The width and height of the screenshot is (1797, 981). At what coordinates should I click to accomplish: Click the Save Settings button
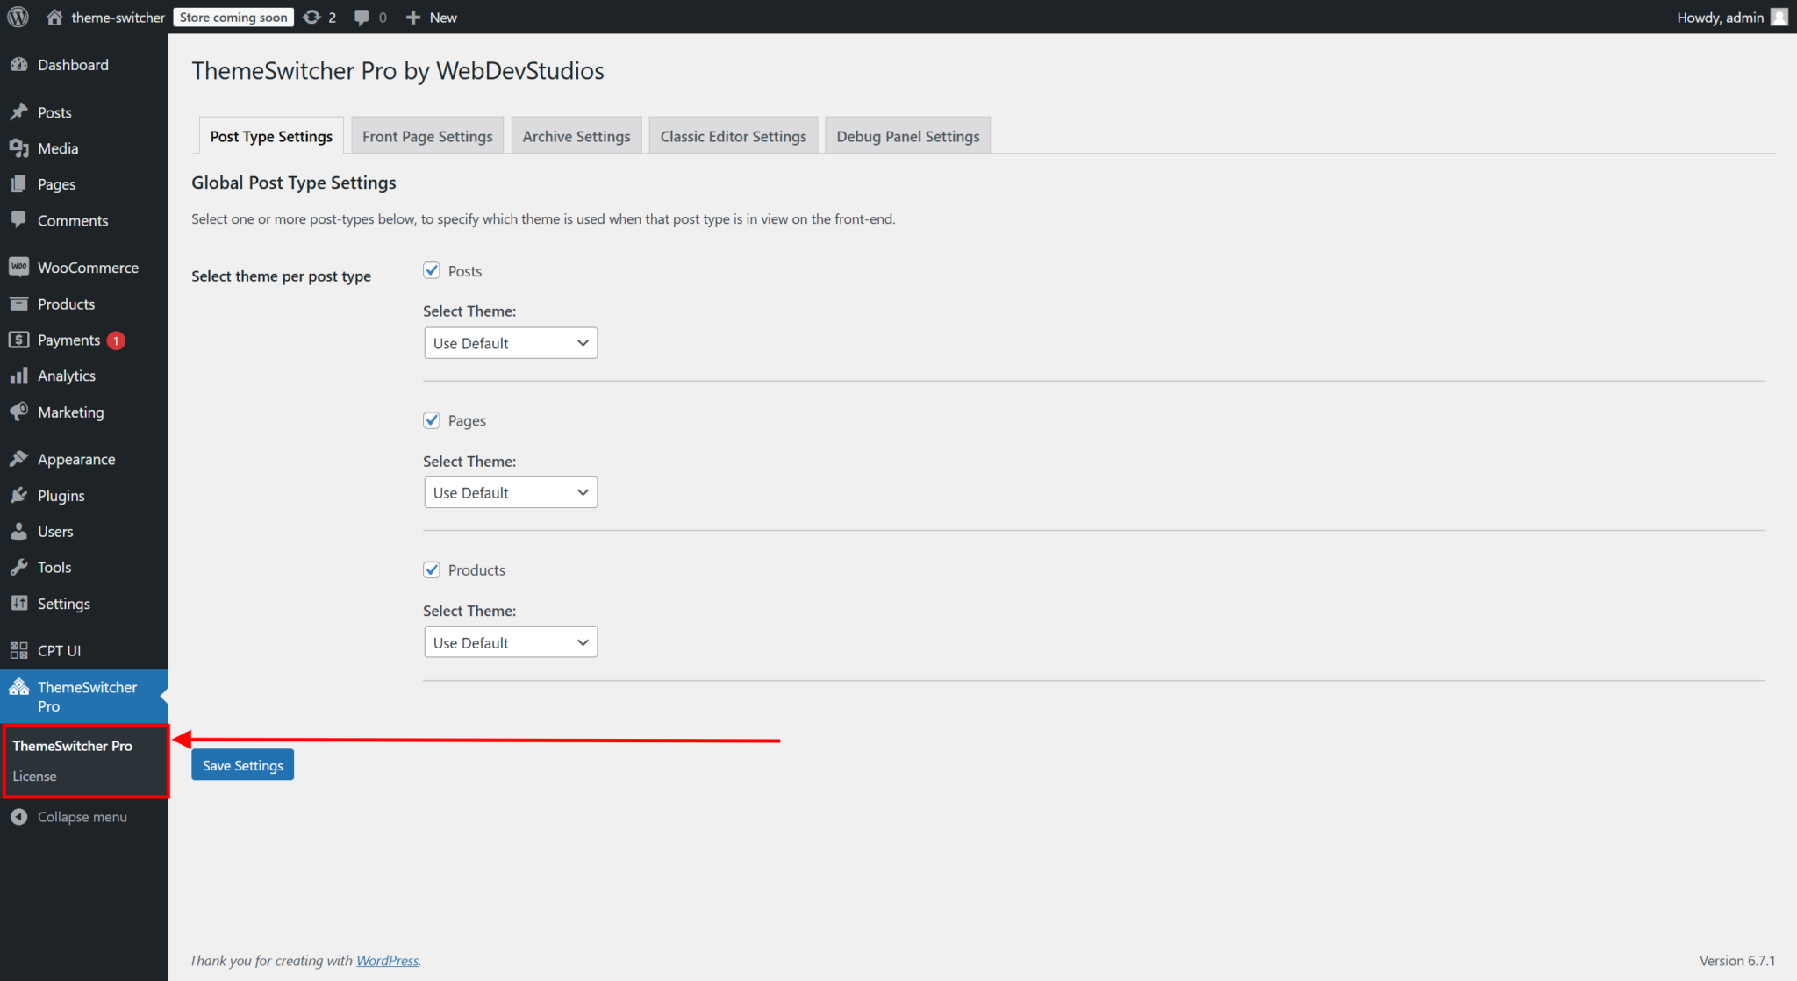tap(242, 764)
